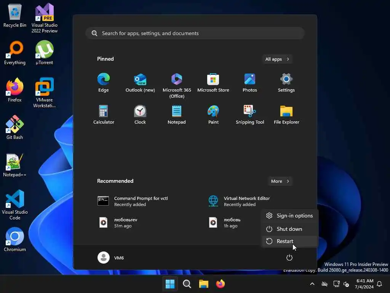Launch the Paint app
This screenshot has width=390, height=293.
point(213,114)
